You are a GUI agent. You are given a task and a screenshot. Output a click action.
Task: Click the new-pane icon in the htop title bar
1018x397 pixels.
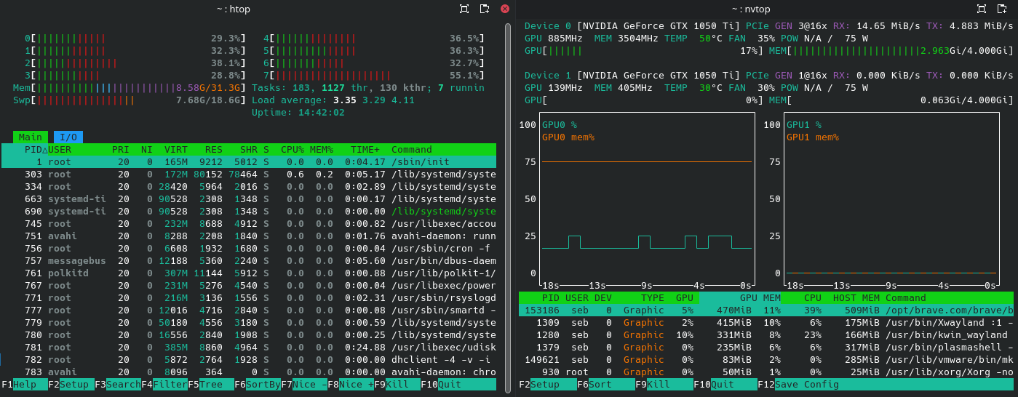(485, 9)
